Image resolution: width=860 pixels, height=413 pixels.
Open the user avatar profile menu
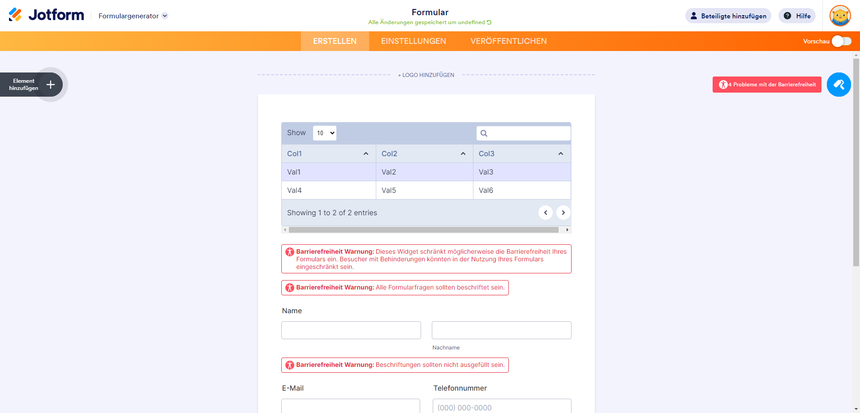tap(840, 16)
